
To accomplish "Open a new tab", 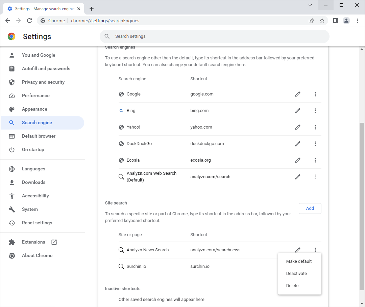I will (92, 9).
